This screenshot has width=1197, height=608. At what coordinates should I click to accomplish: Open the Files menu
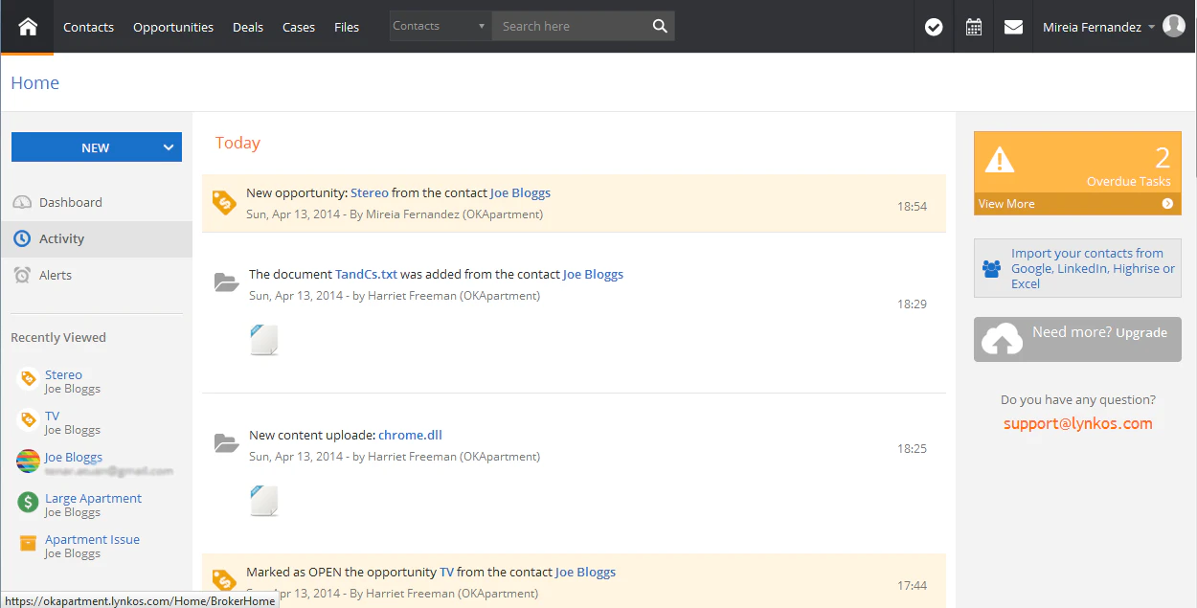[347, 27]
